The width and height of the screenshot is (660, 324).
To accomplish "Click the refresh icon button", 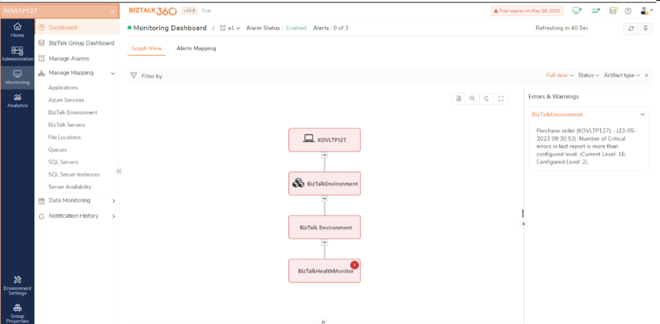I will [x=631, y=29].
